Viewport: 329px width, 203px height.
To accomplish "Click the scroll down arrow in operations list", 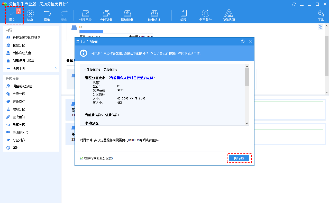I will point(247,123).
